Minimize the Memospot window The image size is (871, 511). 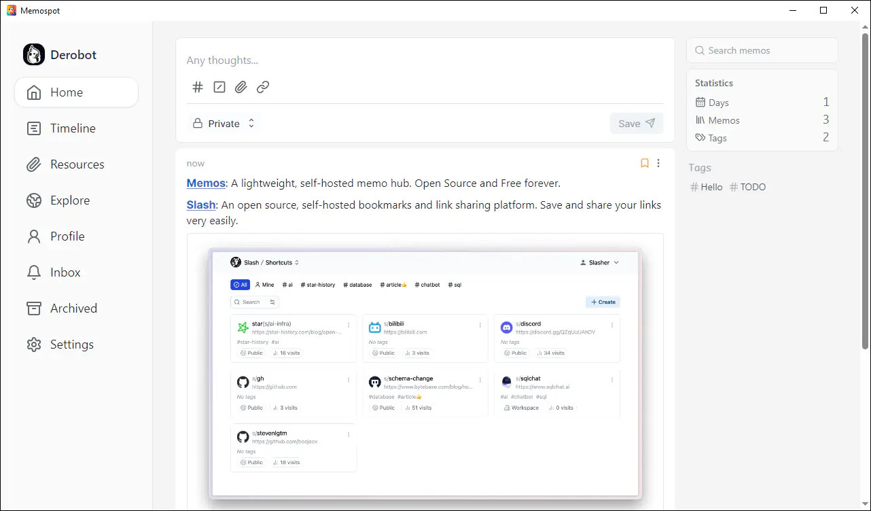coord(792,10)
